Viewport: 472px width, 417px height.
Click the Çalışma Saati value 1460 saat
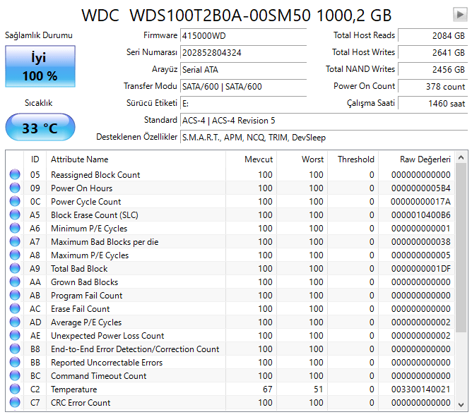click(433, 104)
